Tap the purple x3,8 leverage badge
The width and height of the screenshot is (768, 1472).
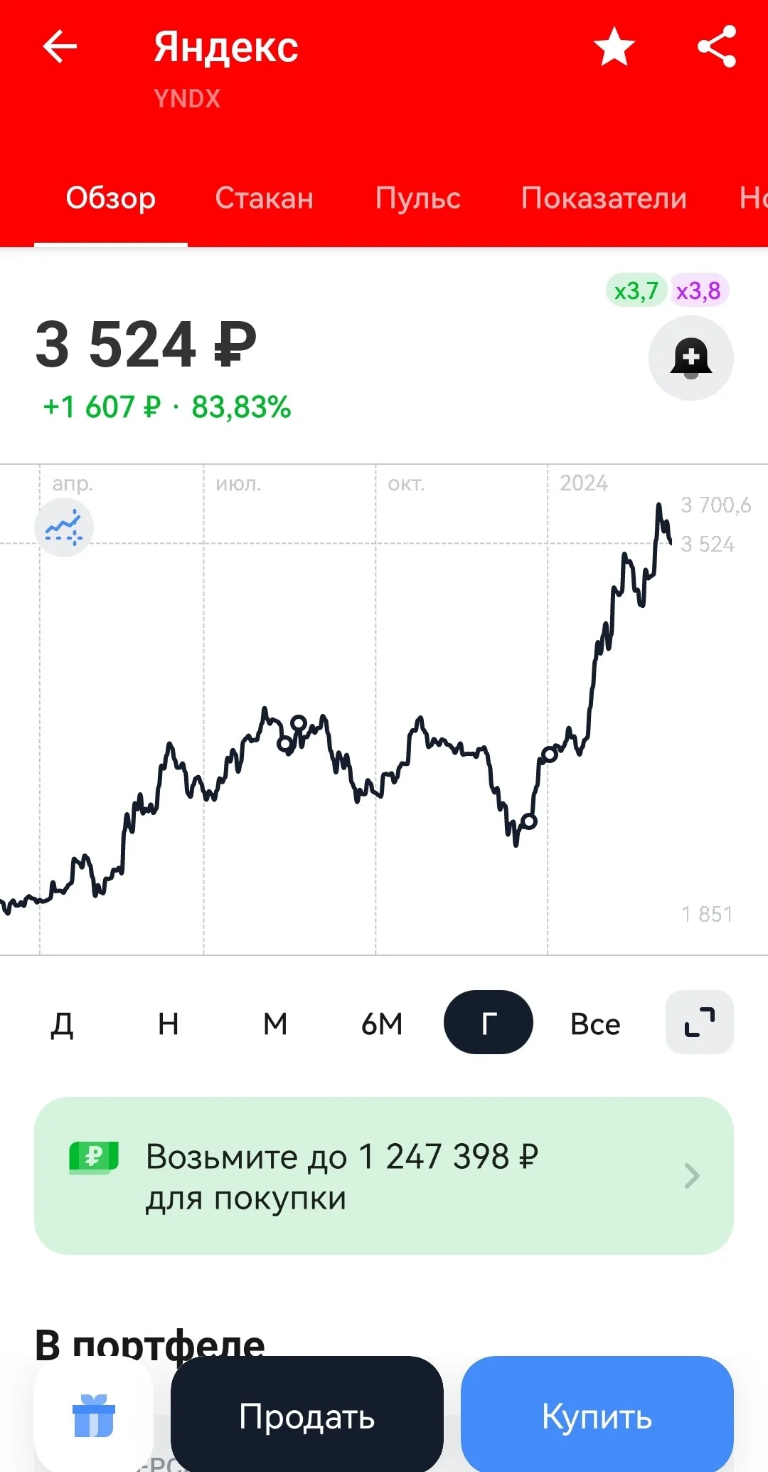[x=698, y=290]
